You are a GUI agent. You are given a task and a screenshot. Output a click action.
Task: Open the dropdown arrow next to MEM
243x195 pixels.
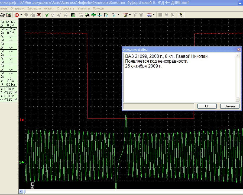tap(119, 15)
